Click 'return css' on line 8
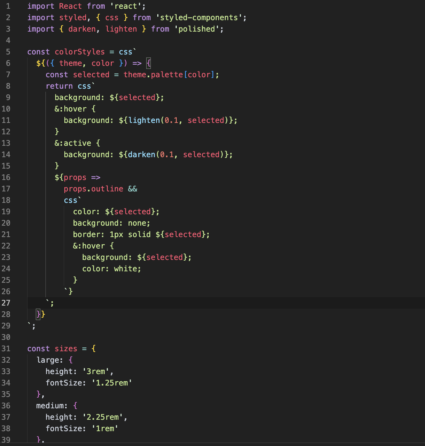The height and width of the screenshot is (446, 425). [x=68, y=86]
